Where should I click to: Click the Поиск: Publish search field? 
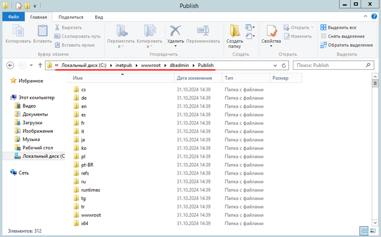click(x=333, y=65)
